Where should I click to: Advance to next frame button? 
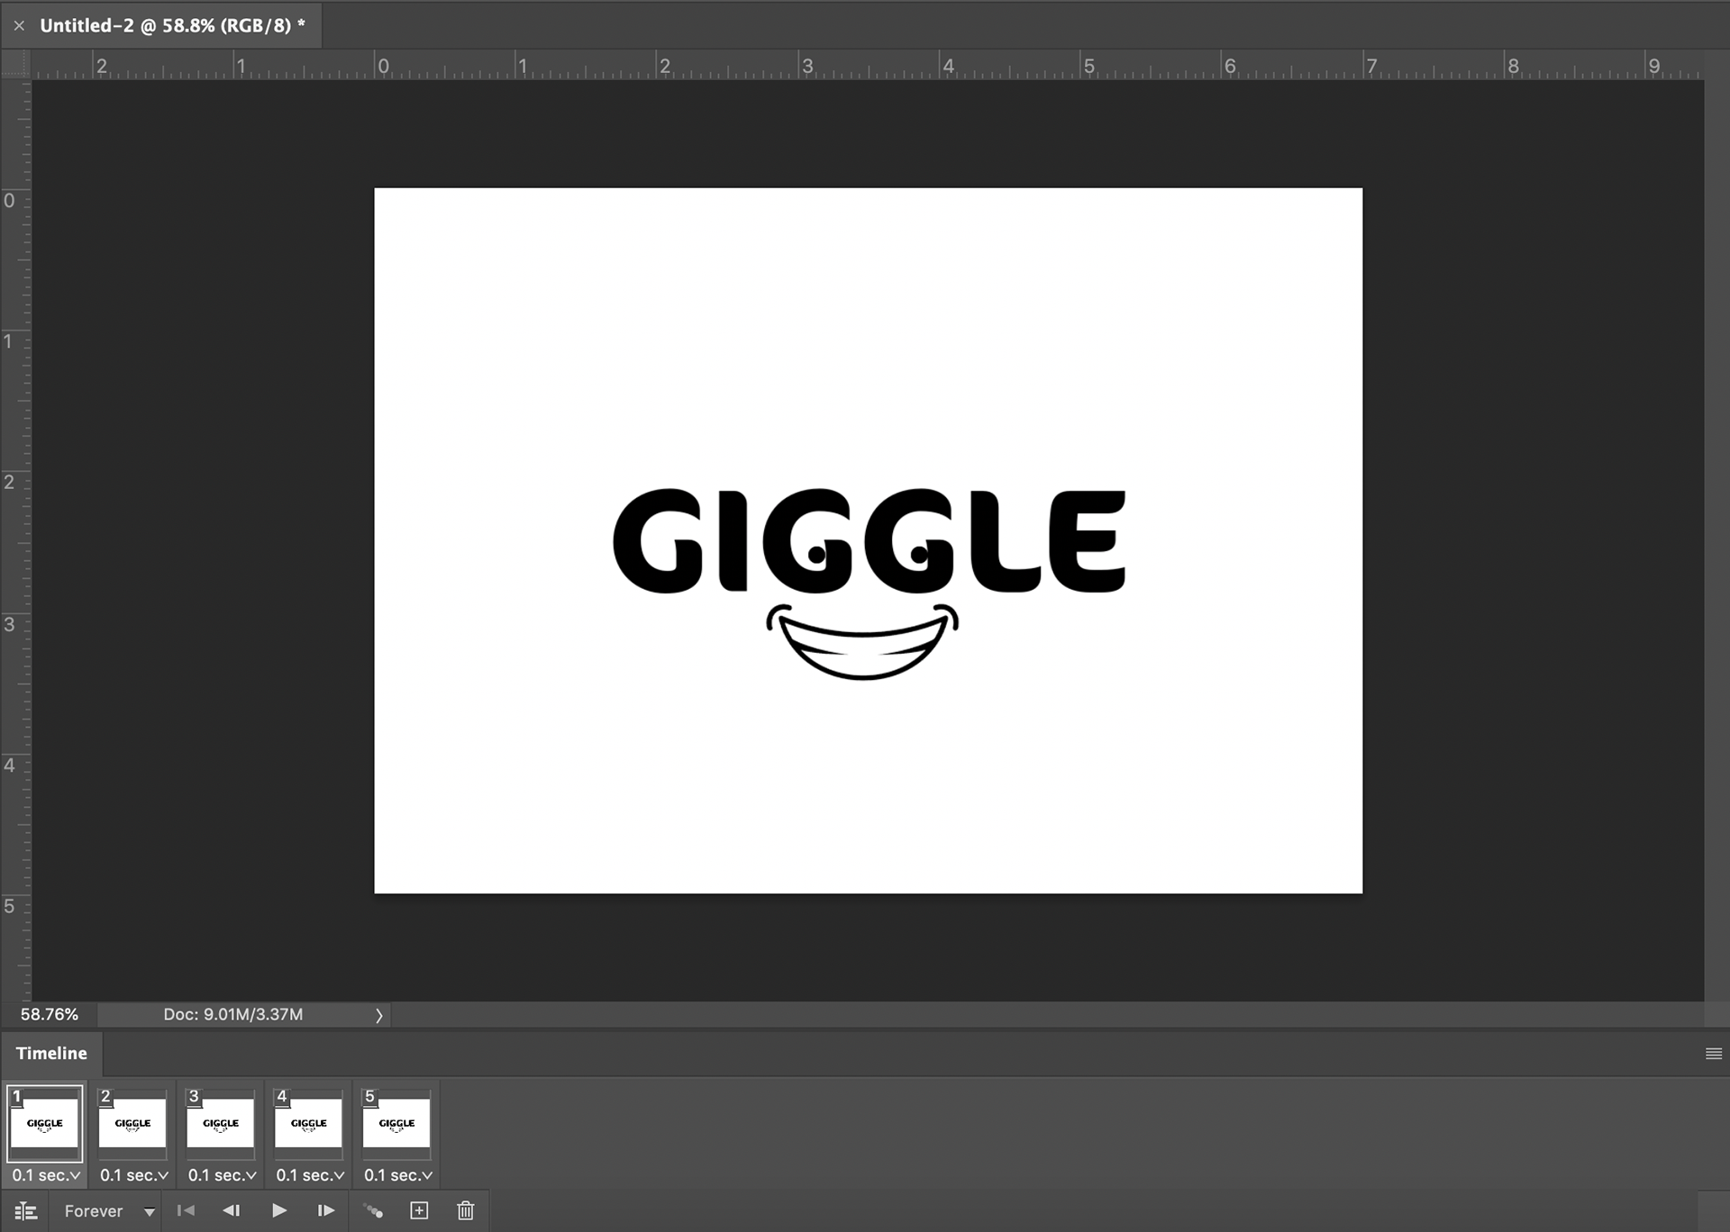click(326, 1210)
